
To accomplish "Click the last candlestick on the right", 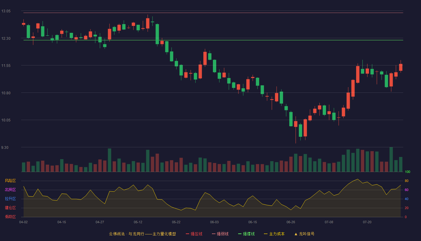I will click(x=401, y=67).
